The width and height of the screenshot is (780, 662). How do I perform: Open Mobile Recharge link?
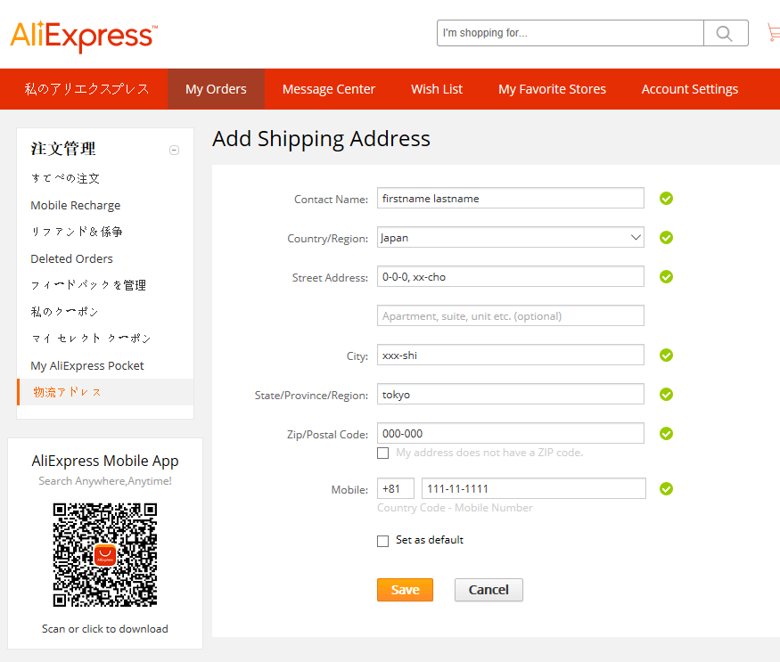(76, 206)
